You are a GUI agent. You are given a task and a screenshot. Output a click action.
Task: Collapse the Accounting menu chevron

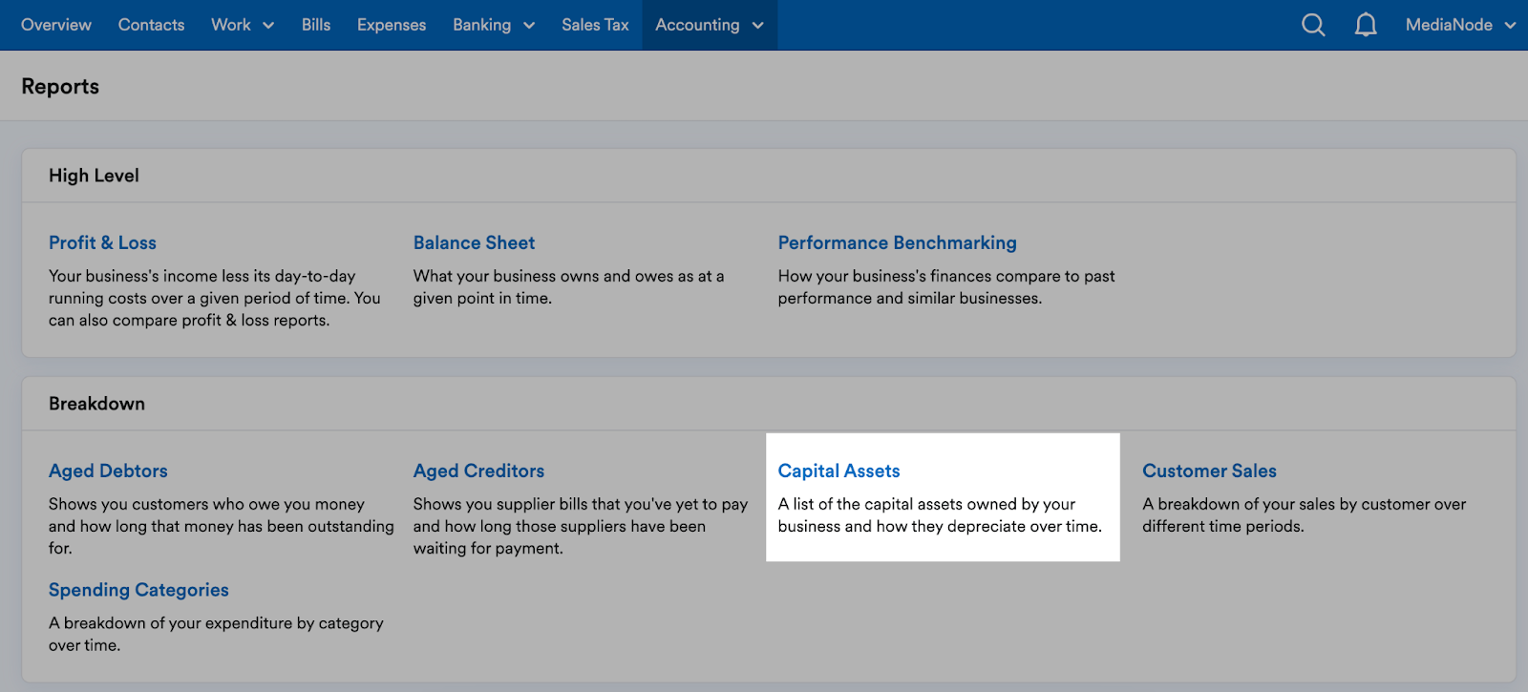(758, 27)
